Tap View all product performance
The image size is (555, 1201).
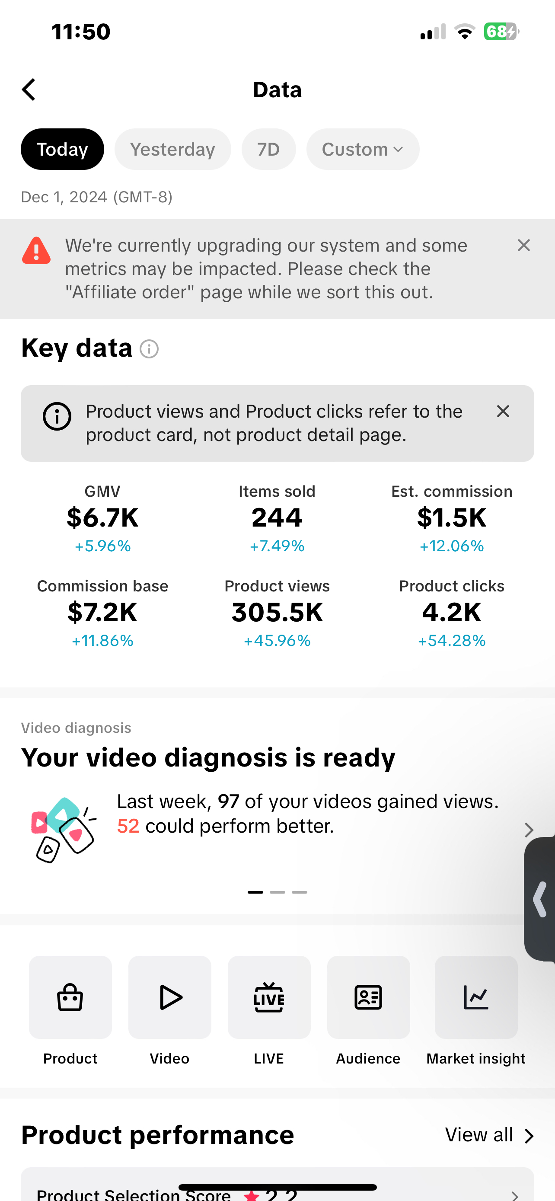coord(489,1135)
